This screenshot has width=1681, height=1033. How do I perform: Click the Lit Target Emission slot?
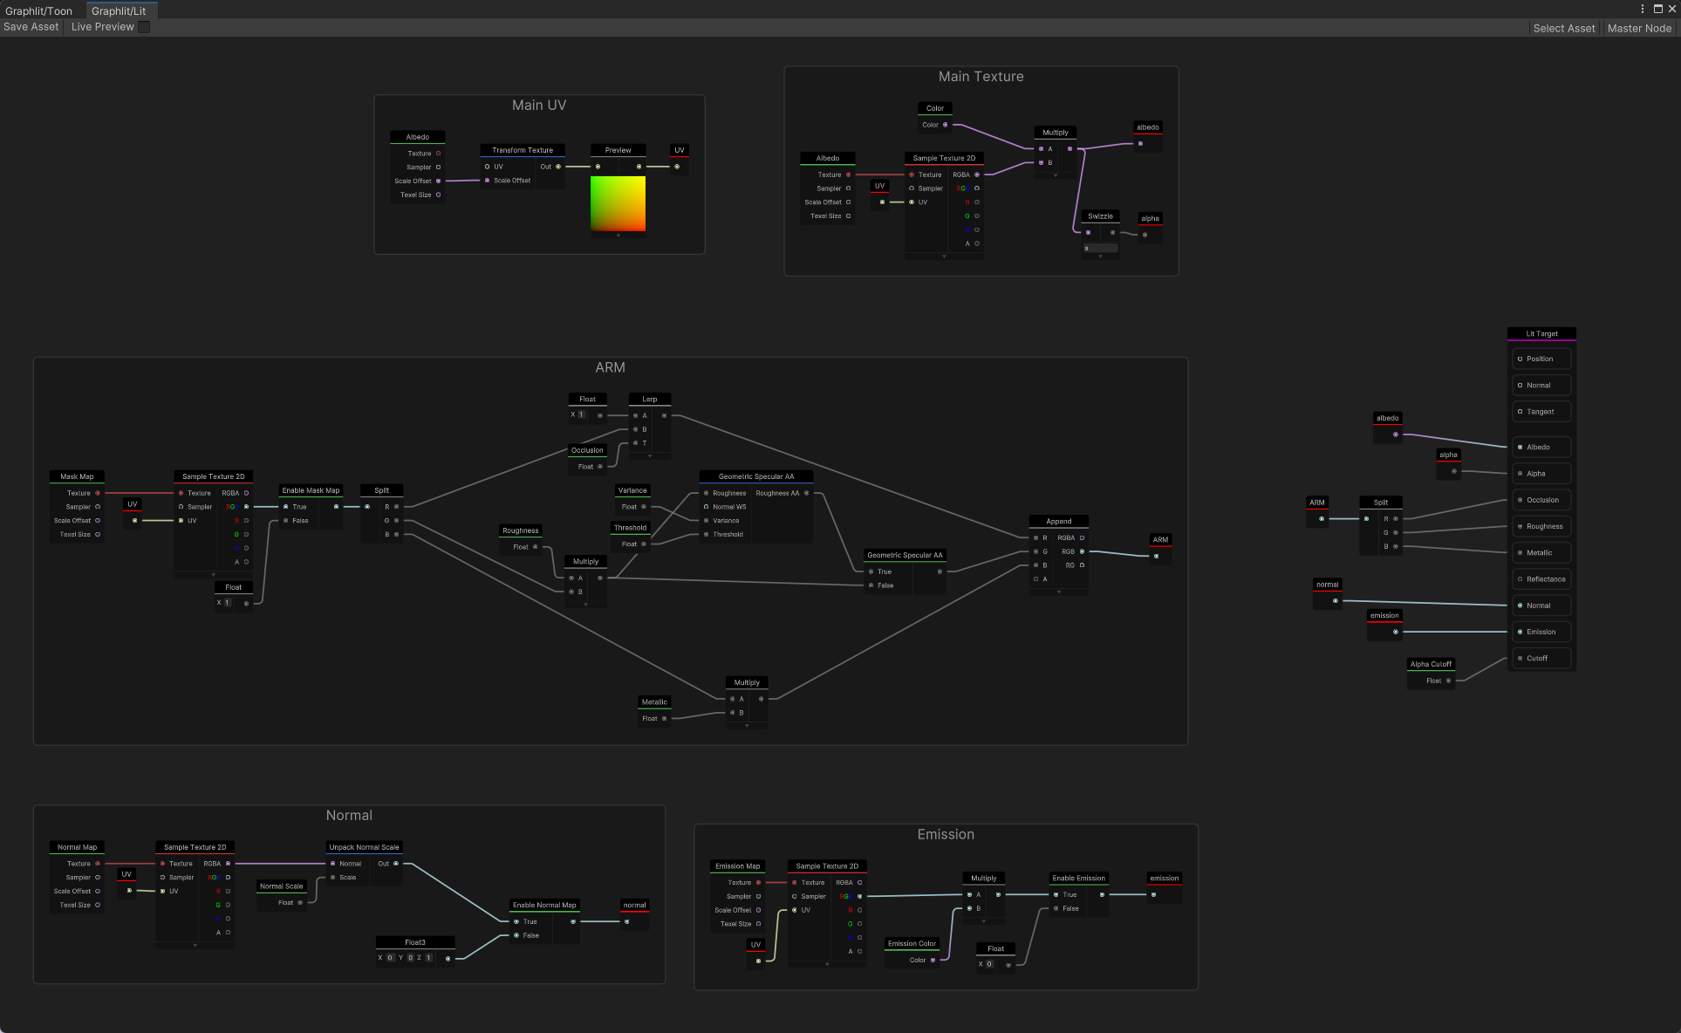point(1541,632)
